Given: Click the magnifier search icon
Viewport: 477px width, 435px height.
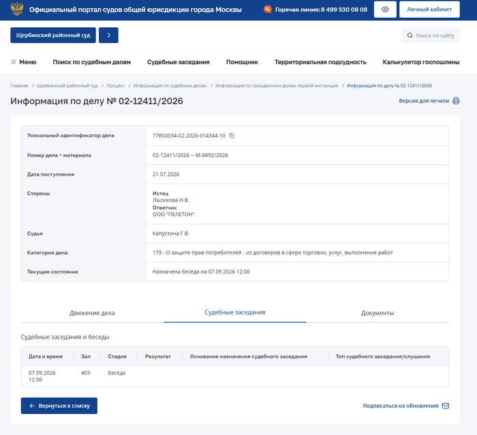Looking at the screenshot, I should pyautogui.click(x=410, y=35).
